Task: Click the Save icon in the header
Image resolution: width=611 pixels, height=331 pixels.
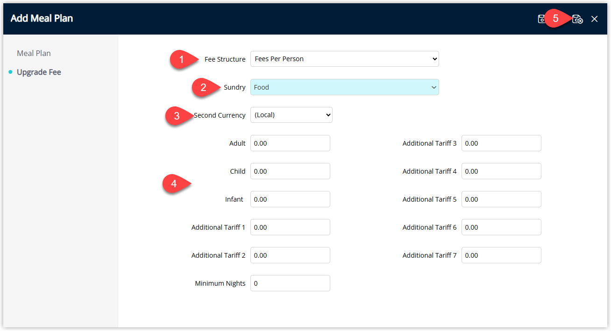Action: coord(541,19)
